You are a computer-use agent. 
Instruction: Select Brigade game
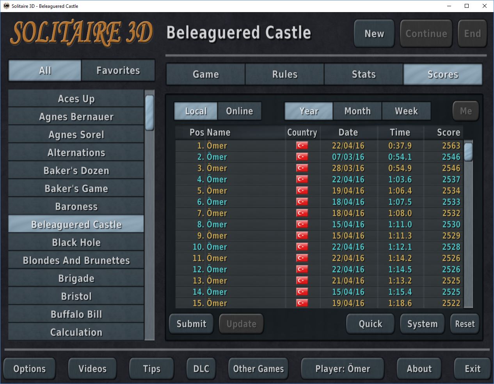[76, 278]
